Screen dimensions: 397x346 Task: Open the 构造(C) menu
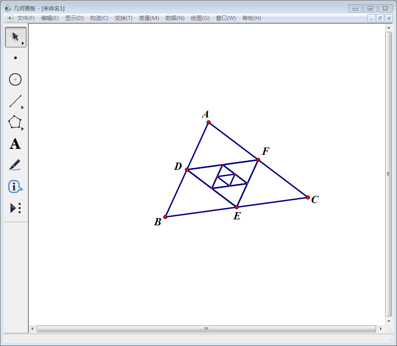coord(99,18)
